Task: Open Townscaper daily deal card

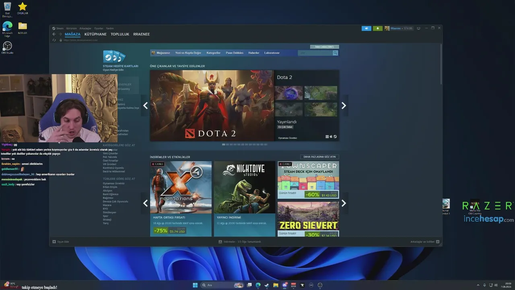Action: [308, 180]
